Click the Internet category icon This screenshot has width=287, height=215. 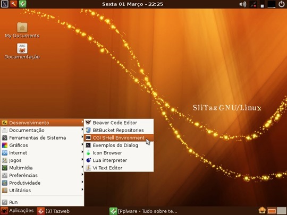5,153
